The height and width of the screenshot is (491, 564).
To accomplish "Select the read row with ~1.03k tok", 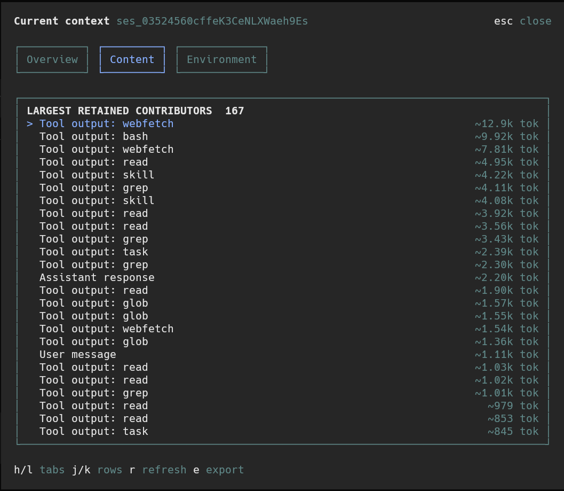I will pos(283,367).
